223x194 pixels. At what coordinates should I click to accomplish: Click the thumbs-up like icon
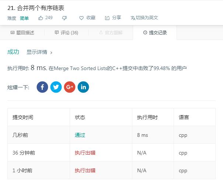coord(41,18)
